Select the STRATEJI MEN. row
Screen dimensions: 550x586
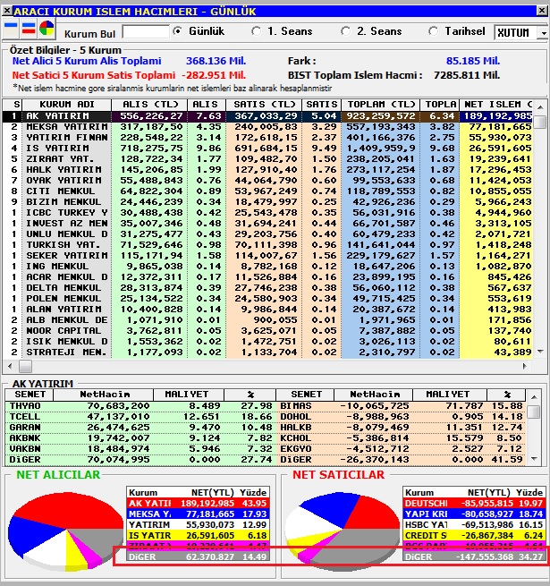pos(268,352)
